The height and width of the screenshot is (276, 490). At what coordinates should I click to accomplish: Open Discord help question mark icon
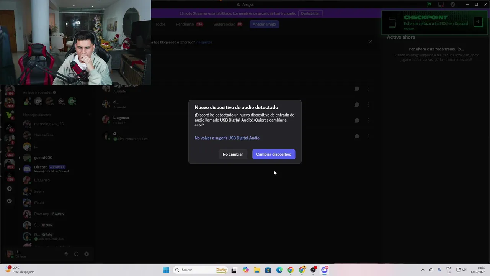point(453,5)
